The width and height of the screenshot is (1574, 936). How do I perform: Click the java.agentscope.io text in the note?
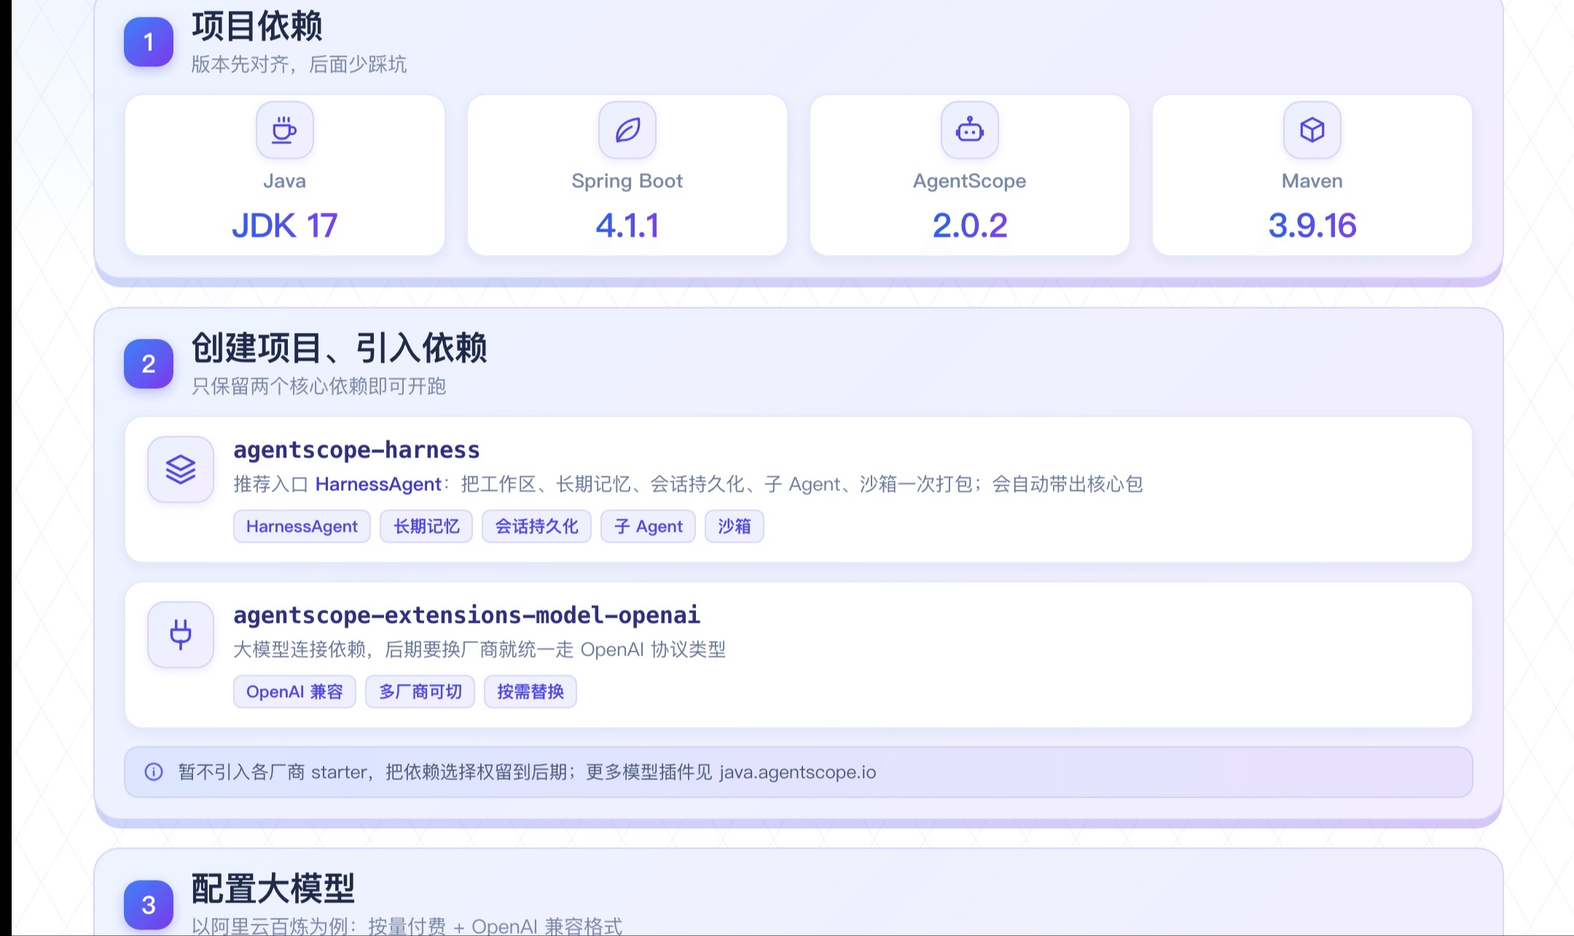798,772
